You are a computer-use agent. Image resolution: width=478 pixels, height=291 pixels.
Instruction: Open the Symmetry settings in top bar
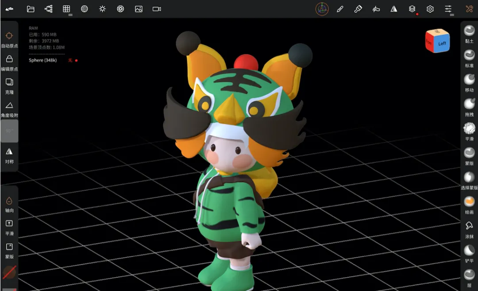[394, 9]
